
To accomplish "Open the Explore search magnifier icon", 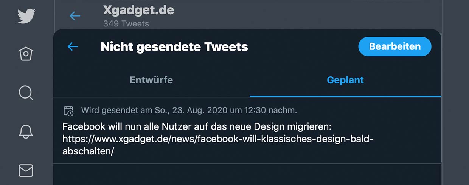I will pyautogui.click(x=26, y=92).
